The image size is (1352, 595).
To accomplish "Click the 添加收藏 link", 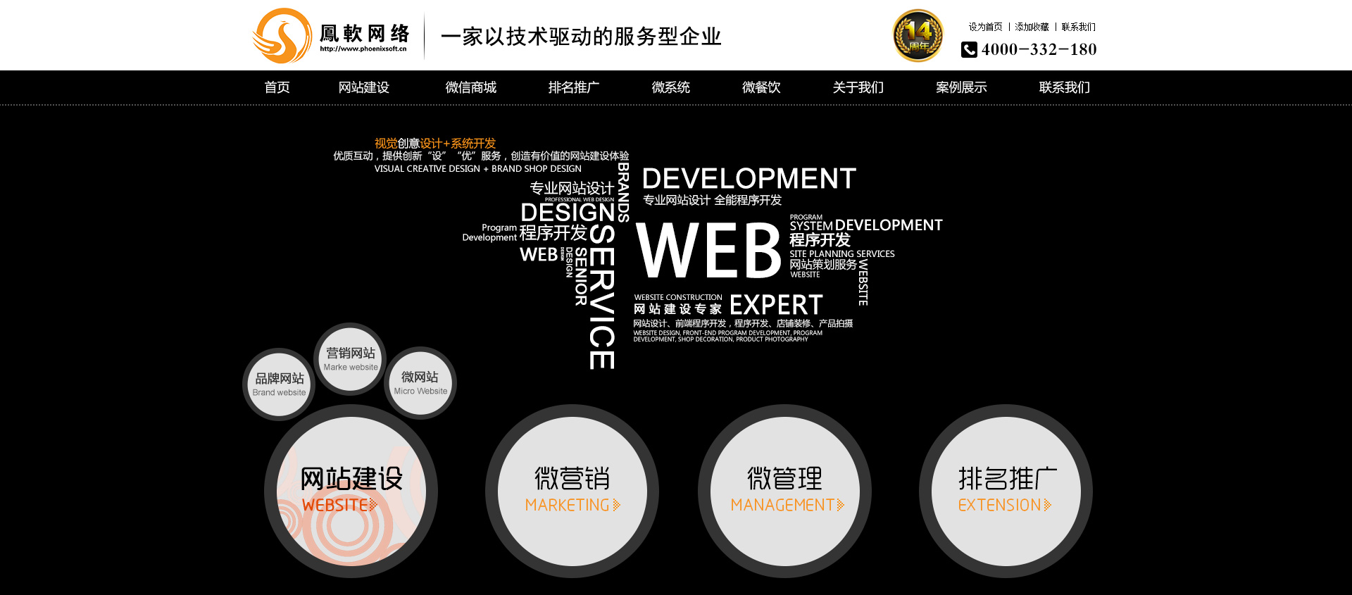I will pos(1032,27).
